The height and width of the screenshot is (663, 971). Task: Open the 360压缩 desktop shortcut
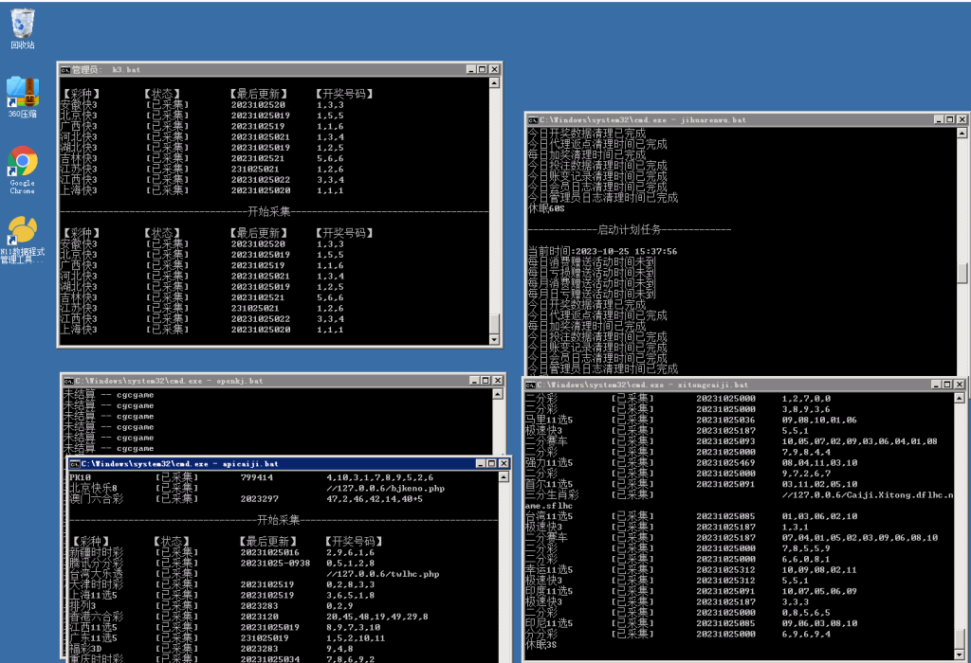(x=23, y=93)
